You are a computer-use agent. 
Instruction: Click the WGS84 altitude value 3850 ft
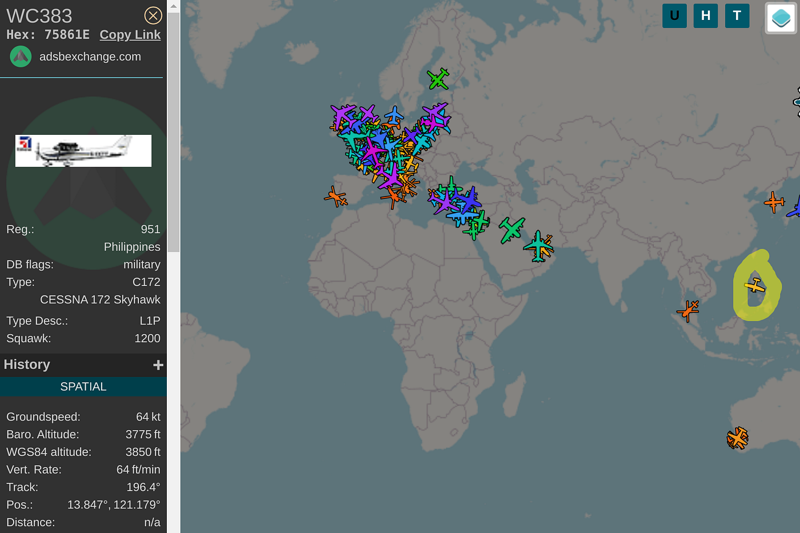[x=143, y=452]
